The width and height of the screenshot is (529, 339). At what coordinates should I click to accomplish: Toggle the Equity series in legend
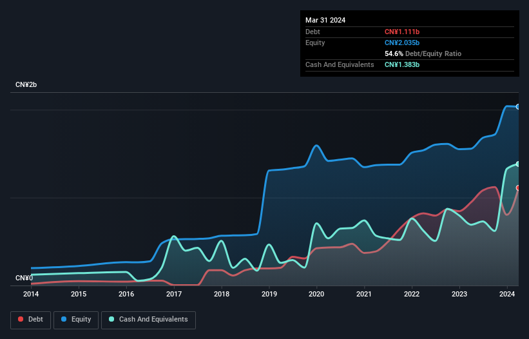76,319
